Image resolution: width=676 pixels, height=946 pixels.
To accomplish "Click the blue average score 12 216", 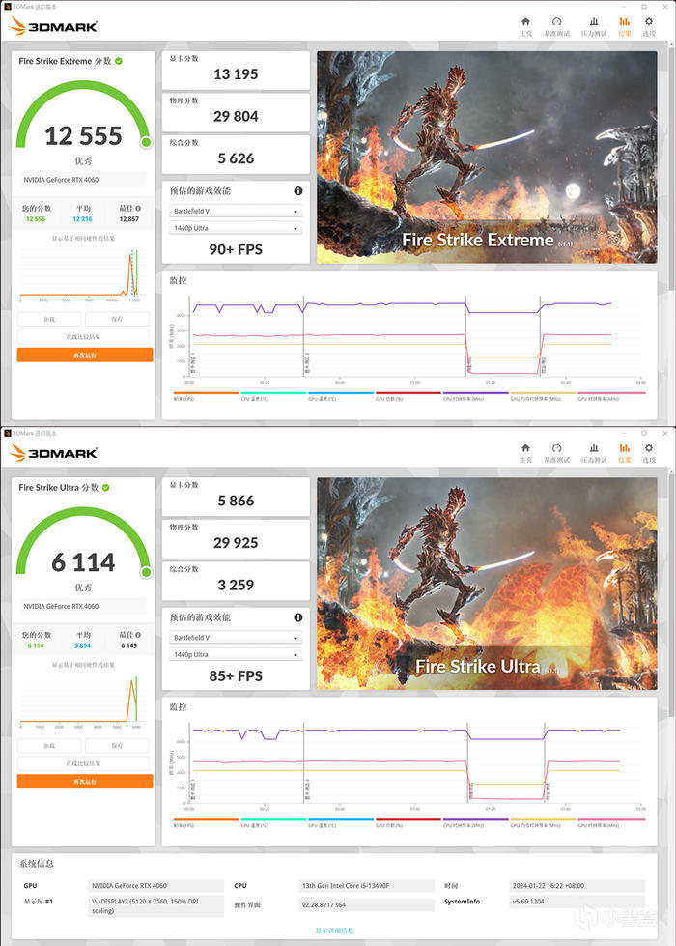I will coord(83,219).
